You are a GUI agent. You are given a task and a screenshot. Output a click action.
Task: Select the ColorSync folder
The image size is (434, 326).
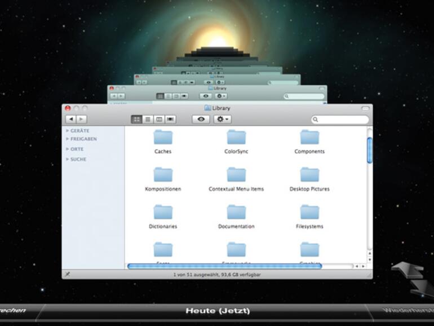(236, 137)
